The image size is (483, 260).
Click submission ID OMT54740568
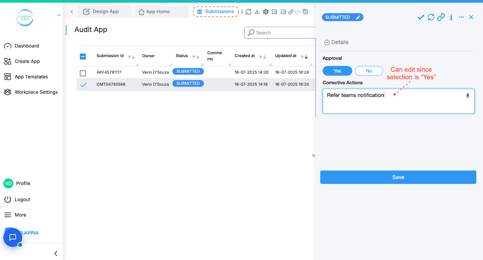click(111, 84)
